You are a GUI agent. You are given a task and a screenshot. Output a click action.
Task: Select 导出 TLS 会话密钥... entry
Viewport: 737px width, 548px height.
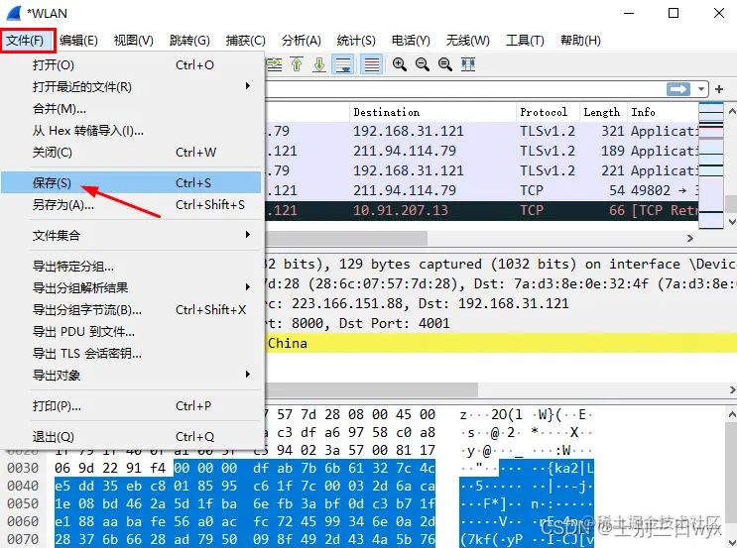pos(131,354)
